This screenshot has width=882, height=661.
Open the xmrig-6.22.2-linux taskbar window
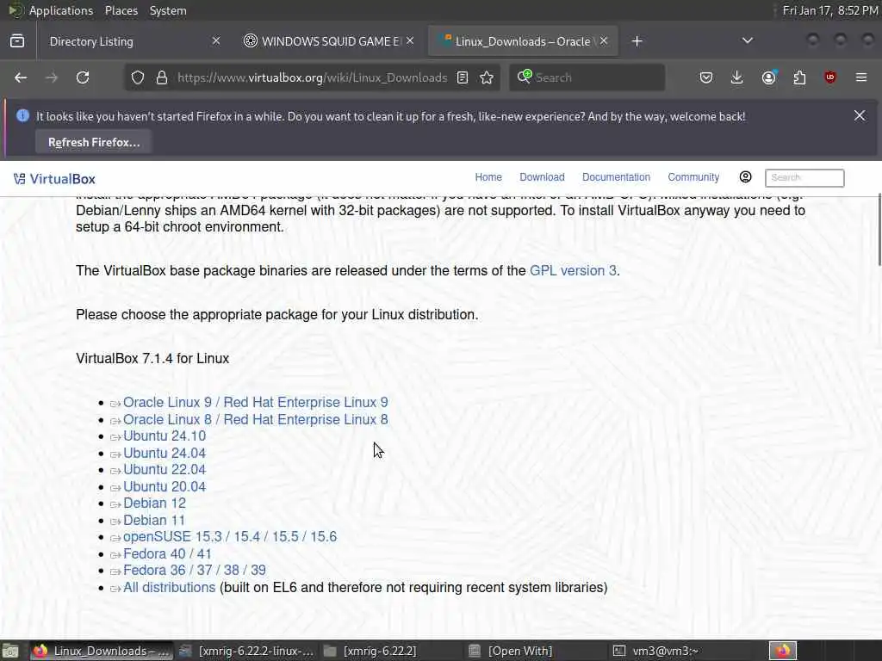click(x=246, y=651)
